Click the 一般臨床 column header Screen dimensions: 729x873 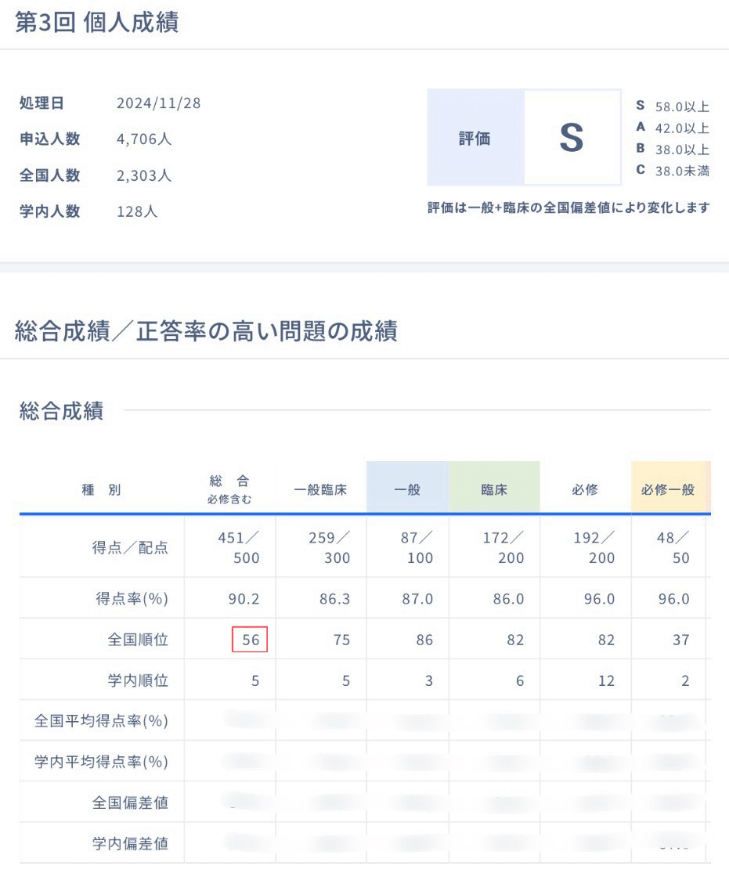[x=320, y=490]
